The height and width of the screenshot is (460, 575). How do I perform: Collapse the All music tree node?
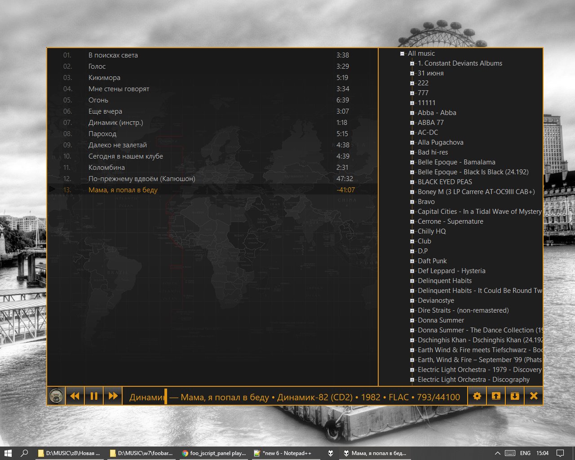coord(402,53)
